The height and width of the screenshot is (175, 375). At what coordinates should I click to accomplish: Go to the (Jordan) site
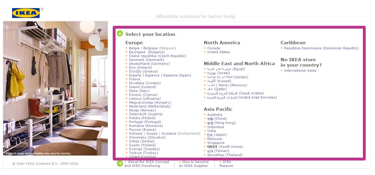pos(228,77)
